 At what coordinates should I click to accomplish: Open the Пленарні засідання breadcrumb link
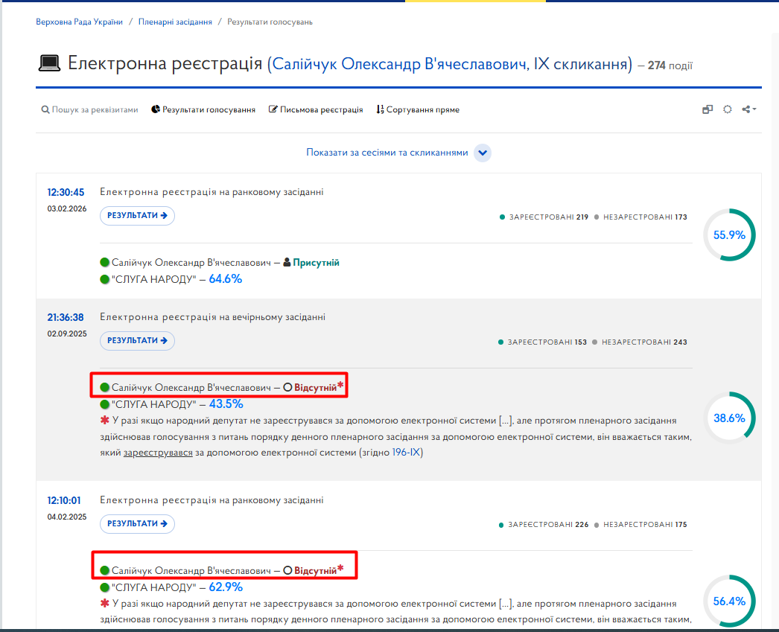[x=175, y=22]
